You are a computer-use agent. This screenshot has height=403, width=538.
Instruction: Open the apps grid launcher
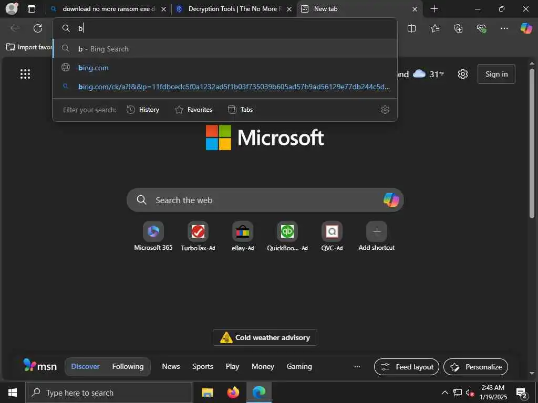tap(25, 74)
